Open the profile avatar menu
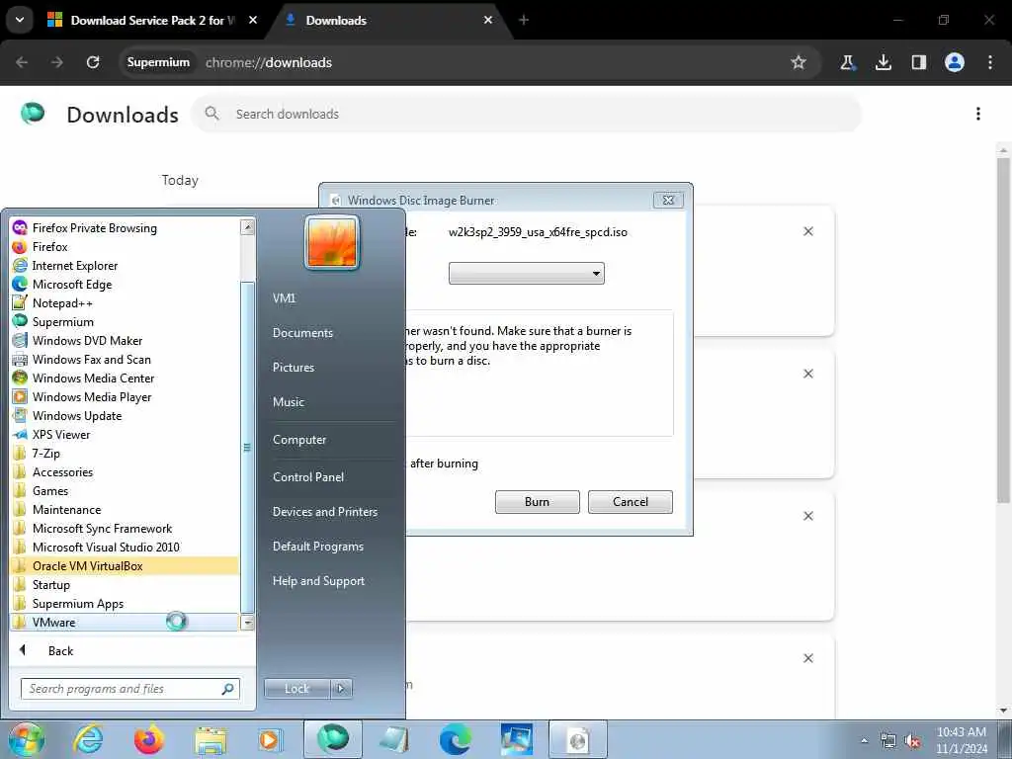 coord(954,62)
